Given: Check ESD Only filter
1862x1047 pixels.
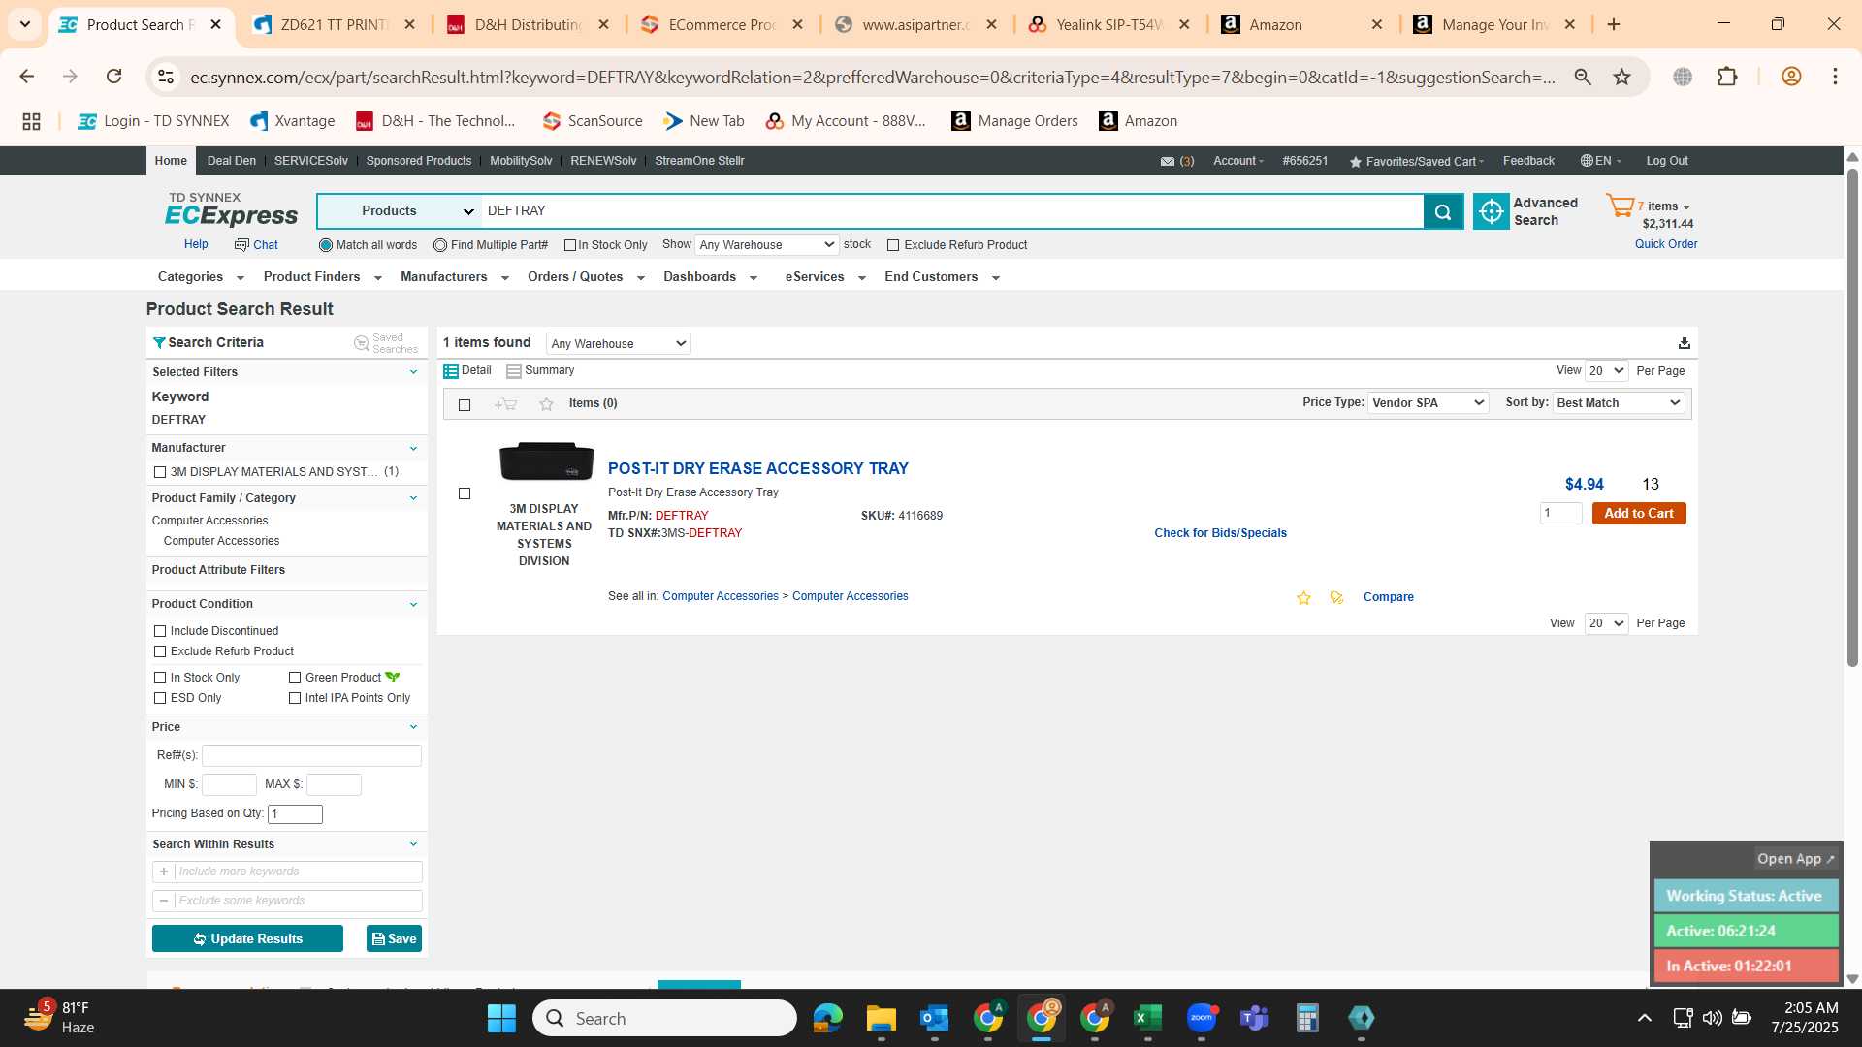Looking at the screenshot, I should click(x=160, y=698).
